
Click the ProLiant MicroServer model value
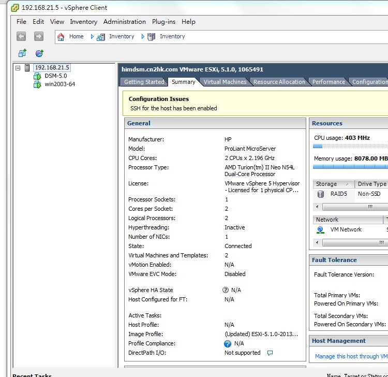point(250,149)
